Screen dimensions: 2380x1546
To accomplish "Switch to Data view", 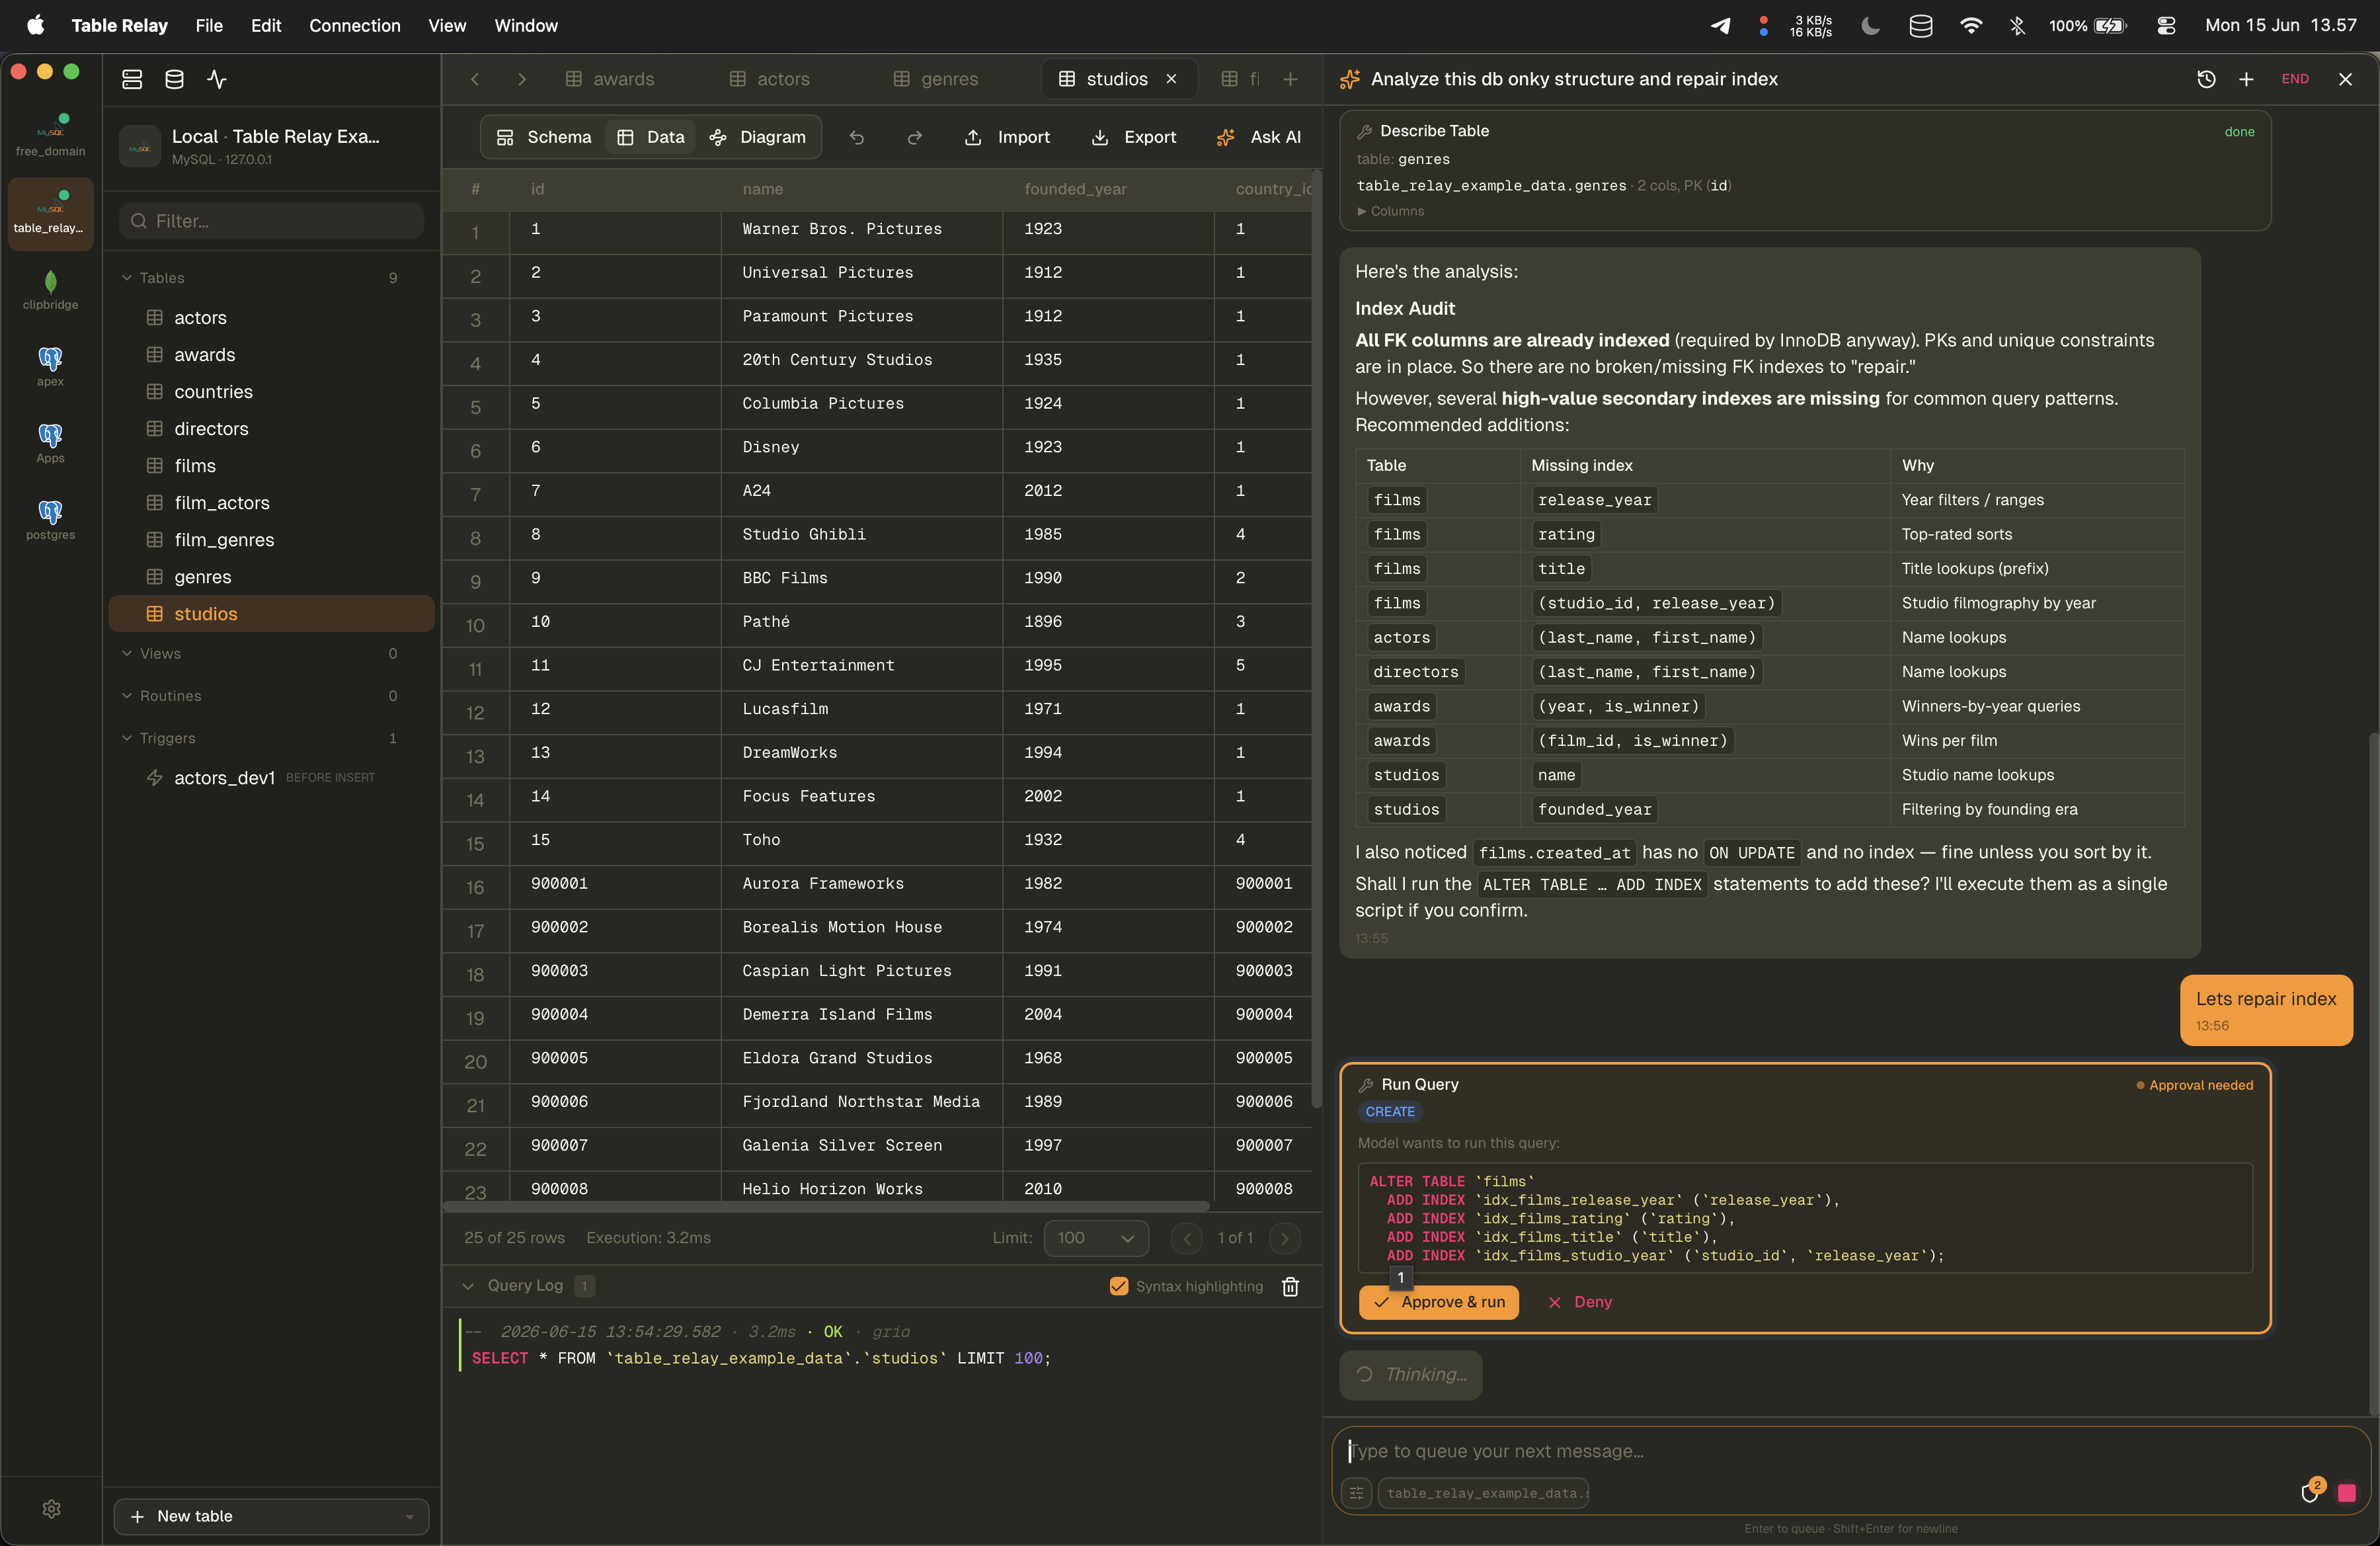I will tap(651, 137).
